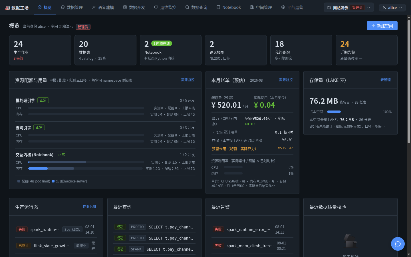Image resolution: width=411 pixels, height=257 pixels.
Task: Click the gauge icon beside 概览
Action: click(40, 7)
